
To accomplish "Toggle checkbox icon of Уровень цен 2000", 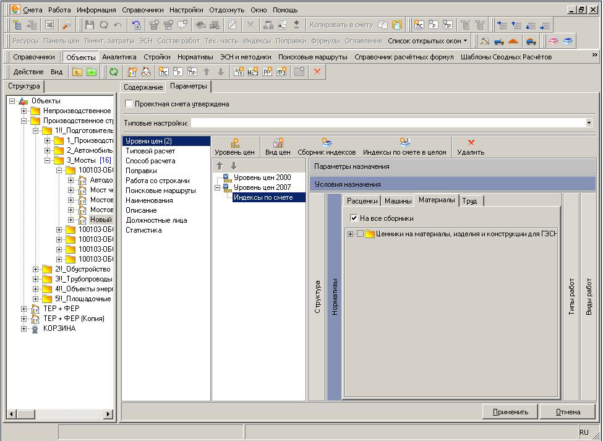I will (x=227, y=178).
